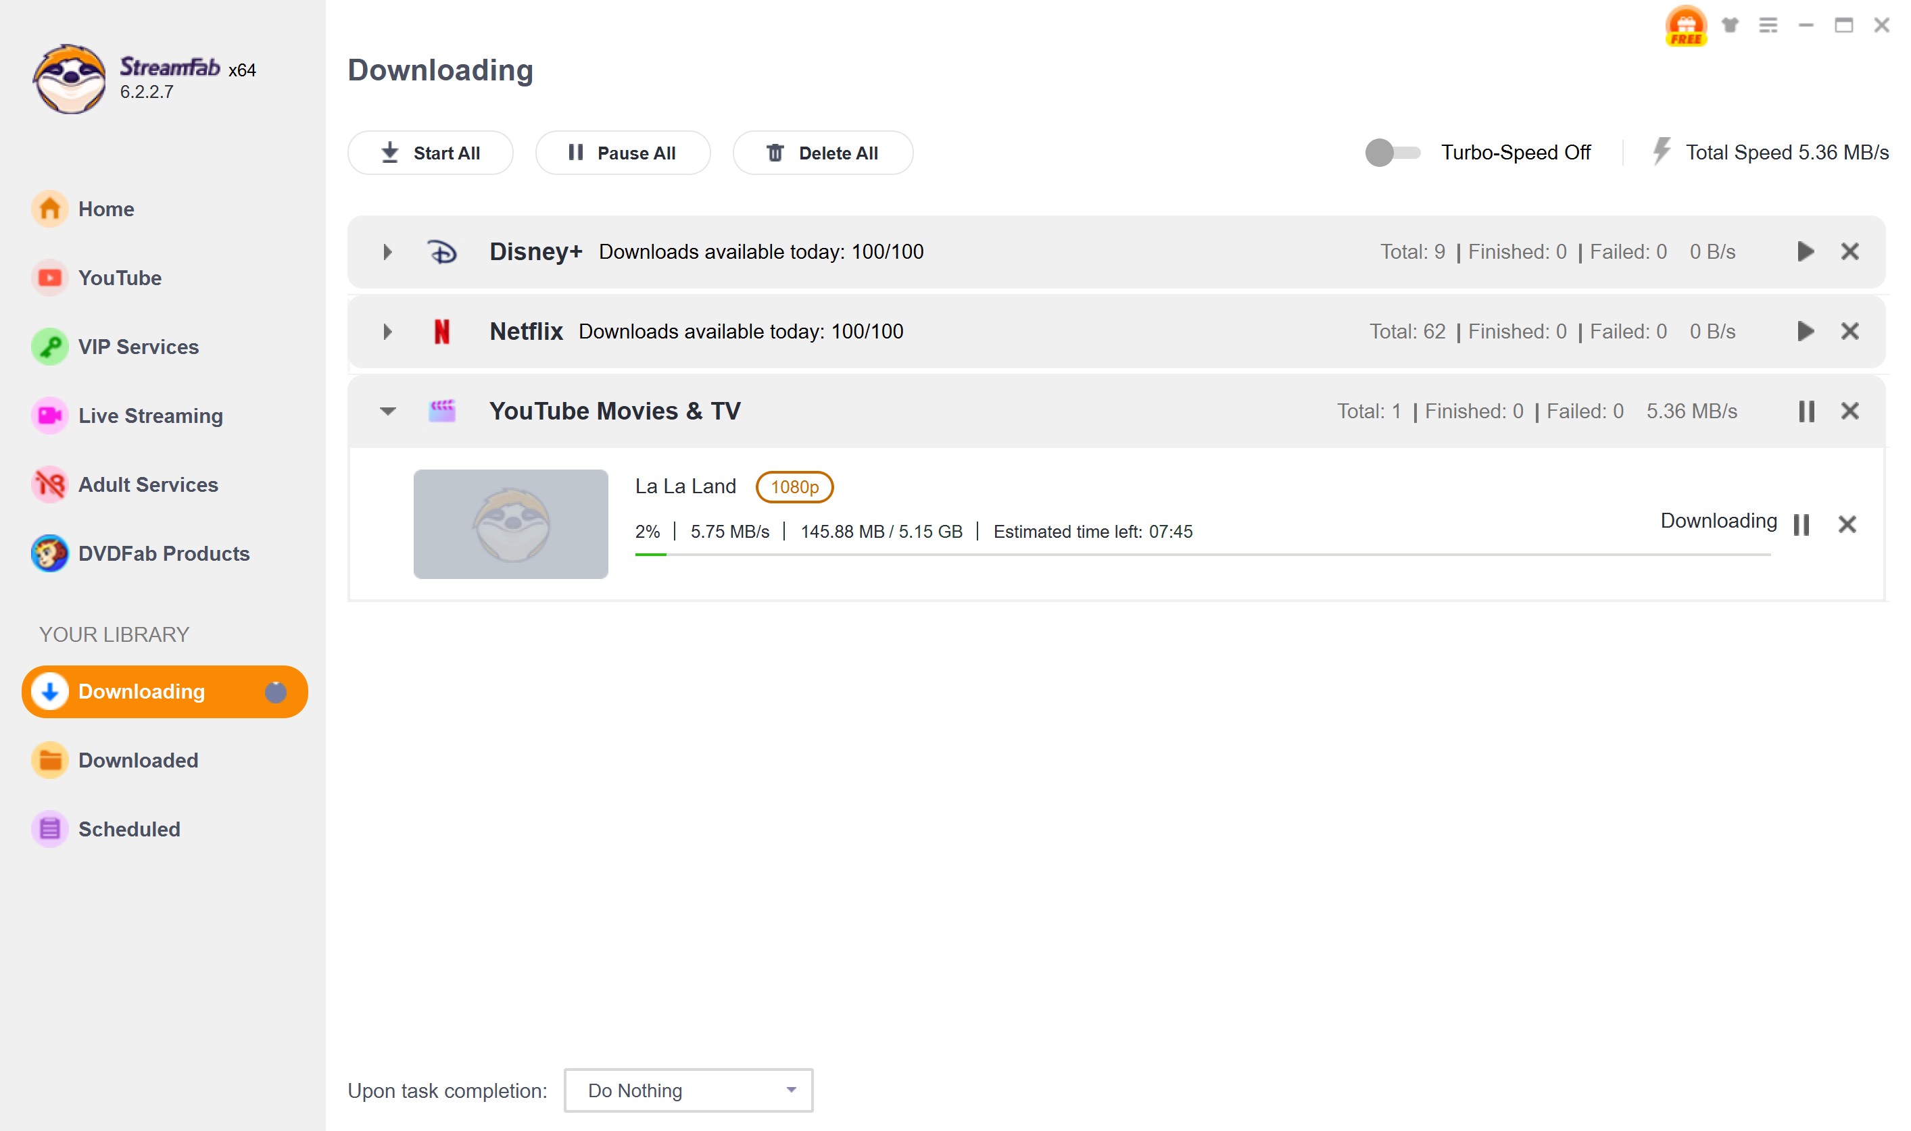Image resolution: width=1911 pixels, height=1131 pixels.
Task: Remove the YouTube Movies & TV group
Action: (1849, 411)
